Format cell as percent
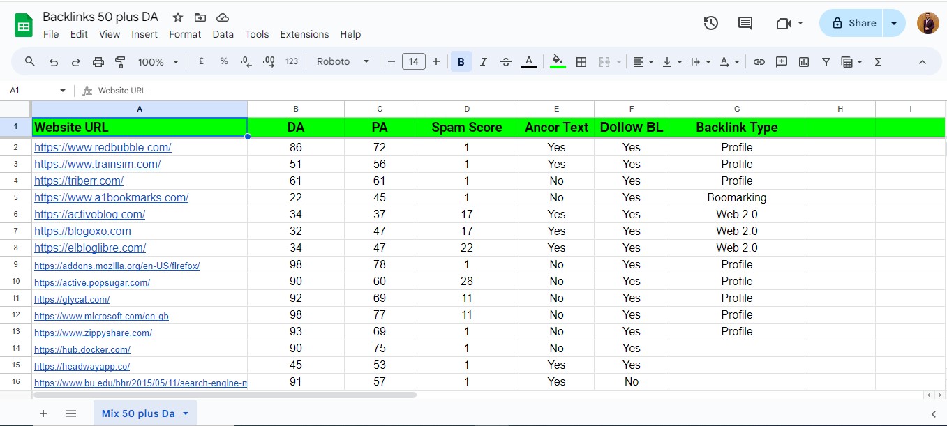The image size is (947, 426). click(224, 61)
